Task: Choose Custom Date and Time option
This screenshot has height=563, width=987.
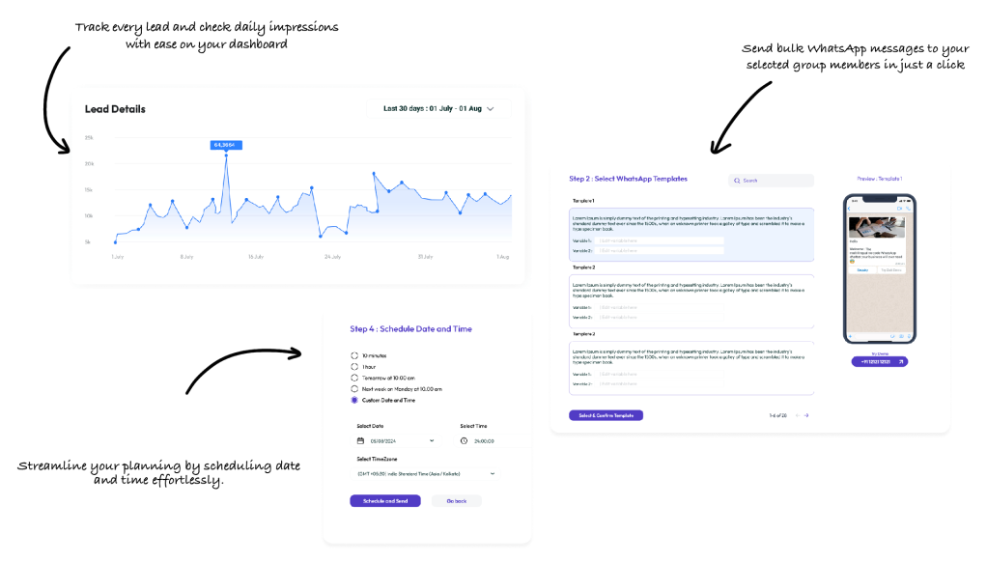Action: [354, 400]
